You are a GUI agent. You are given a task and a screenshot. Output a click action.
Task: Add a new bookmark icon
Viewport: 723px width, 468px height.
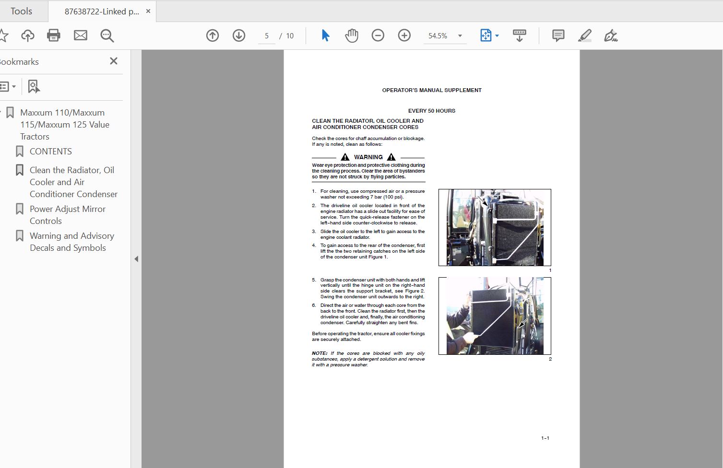click(x=34, y=87)
